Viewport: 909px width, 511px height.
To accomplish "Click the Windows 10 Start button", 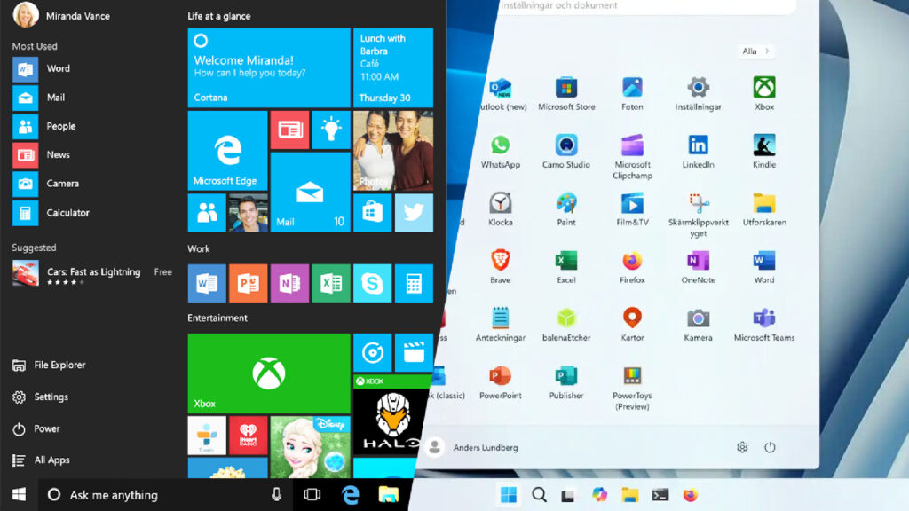I will (x=19, y=495).
